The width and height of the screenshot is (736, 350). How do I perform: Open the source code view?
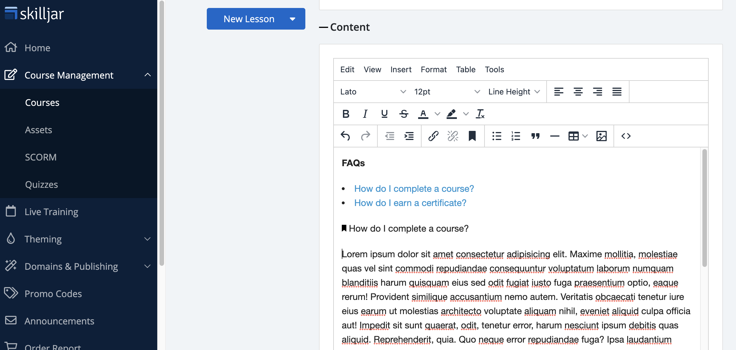click(x=626, y=136)
